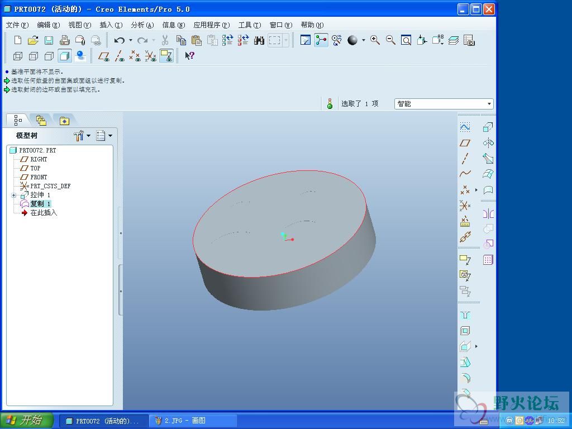Select the Round tool

pos(465,378)
